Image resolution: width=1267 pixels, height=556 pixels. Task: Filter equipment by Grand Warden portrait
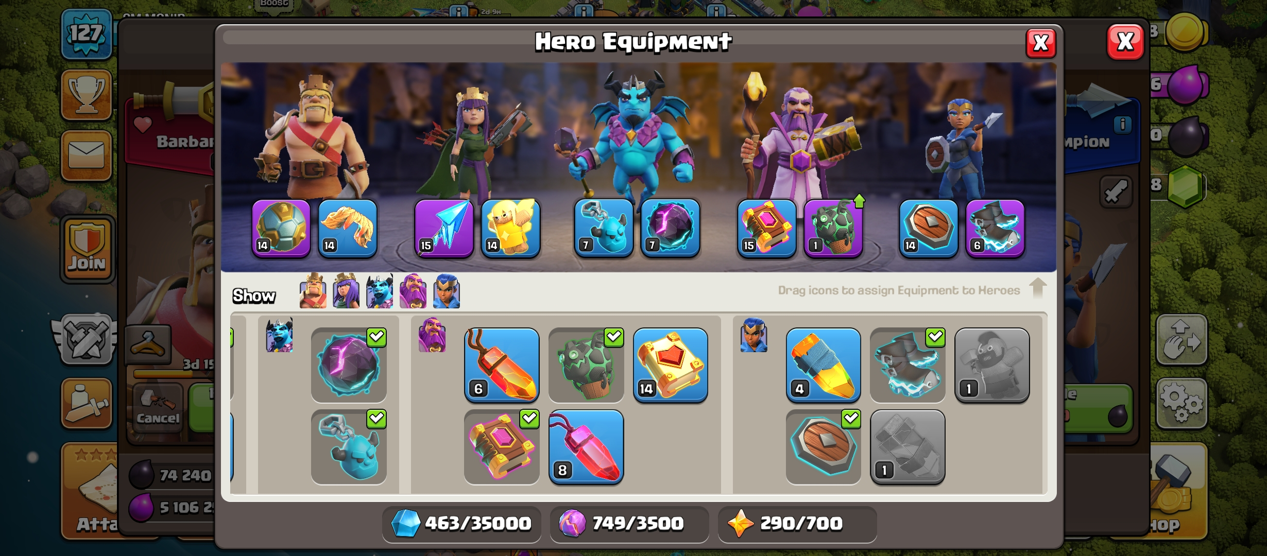[x=413, y=291]
